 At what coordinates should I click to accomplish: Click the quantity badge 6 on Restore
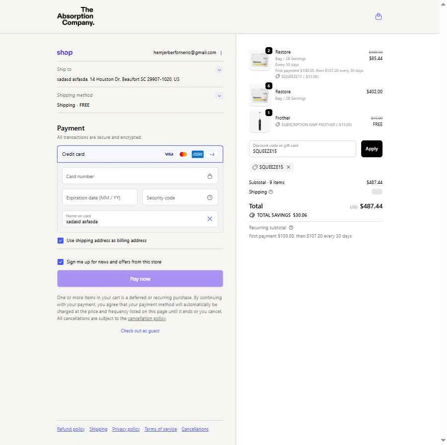coord(268,86)
